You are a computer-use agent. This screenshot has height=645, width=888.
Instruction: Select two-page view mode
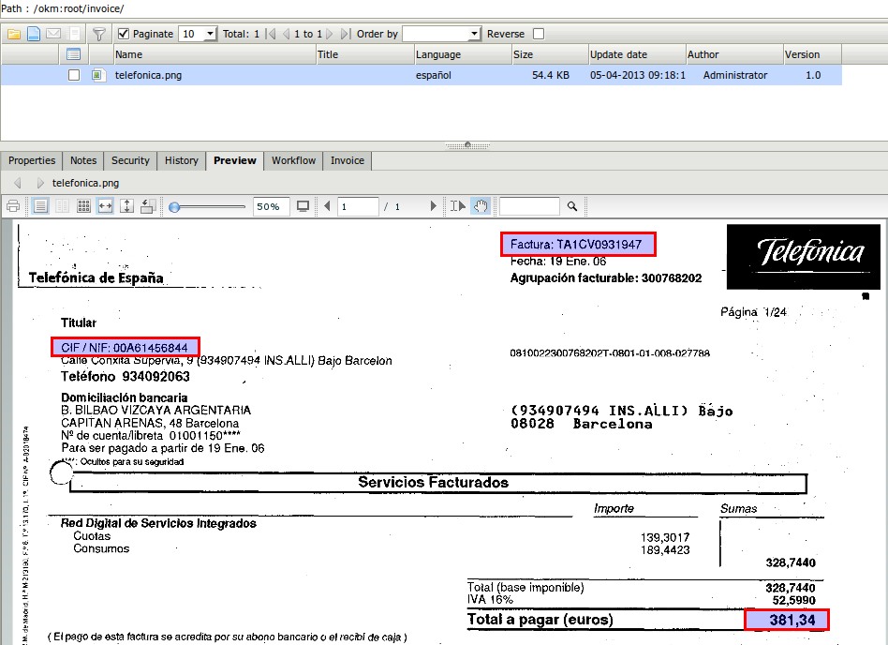click(63, 206)
